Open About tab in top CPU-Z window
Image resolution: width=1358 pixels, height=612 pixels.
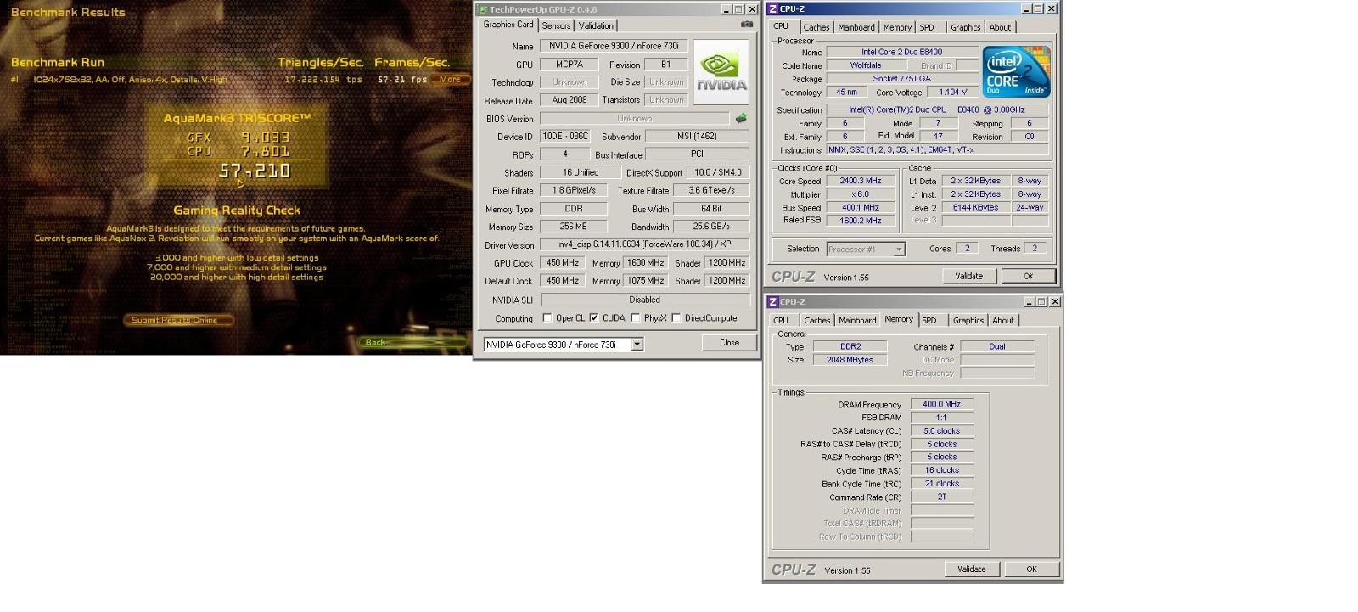(x=1001, y=27)
